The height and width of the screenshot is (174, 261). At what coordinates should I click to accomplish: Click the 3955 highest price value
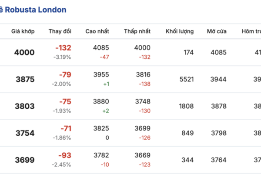pyautogui.click(x=101, y=74)
